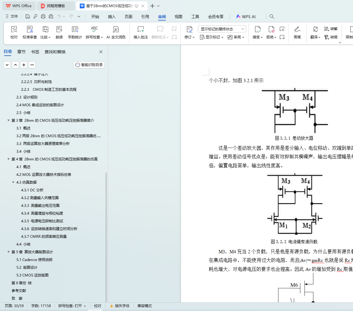Open 审阅 pane dropdown
Image resolution: width=353 pixels, height=311 pixels.
tap(236, 37)
